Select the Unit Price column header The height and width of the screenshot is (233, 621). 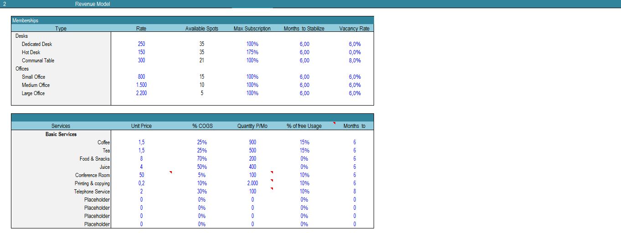pyautogui.click(x=141, y=126)
